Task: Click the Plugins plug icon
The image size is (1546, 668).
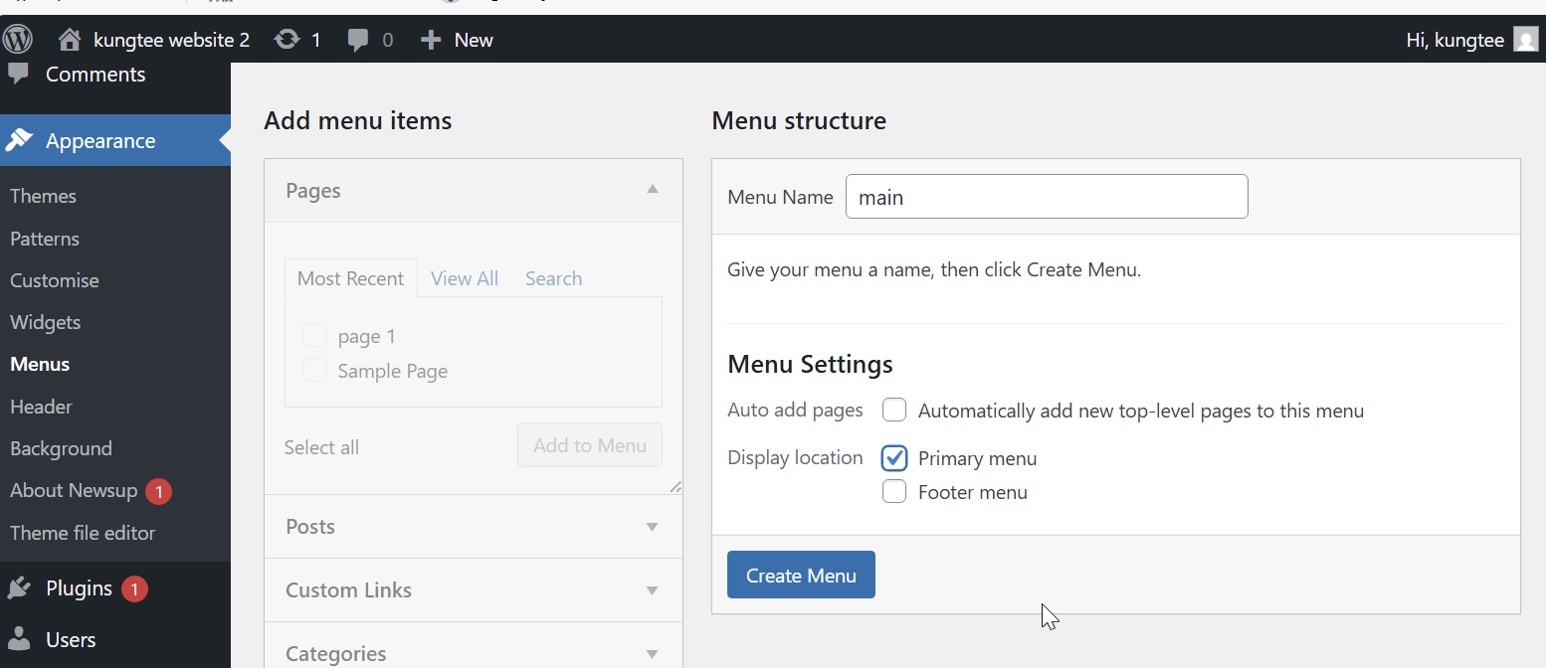Action: [19, 588]
